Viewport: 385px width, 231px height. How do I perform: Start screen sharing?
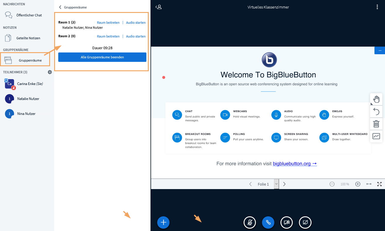click(x=305, y=222)
